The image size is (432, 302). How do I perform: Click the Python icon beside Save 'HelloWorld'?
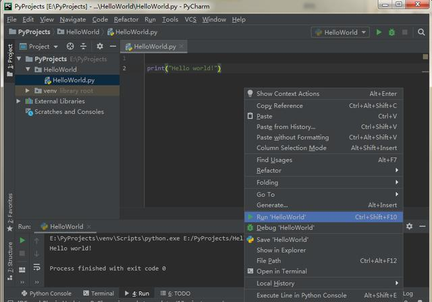250,239
